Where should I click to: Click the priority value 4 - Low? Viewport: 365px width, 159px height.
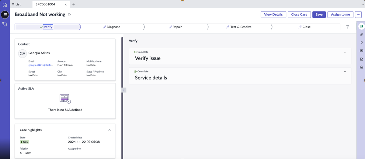(25, 153)
